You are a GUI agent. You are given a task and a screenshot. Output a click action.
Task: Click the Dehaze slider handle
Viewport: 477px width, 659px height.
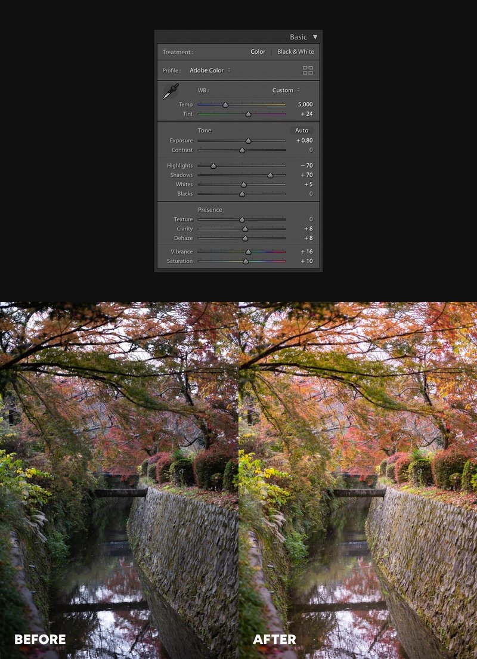[244, 238]
